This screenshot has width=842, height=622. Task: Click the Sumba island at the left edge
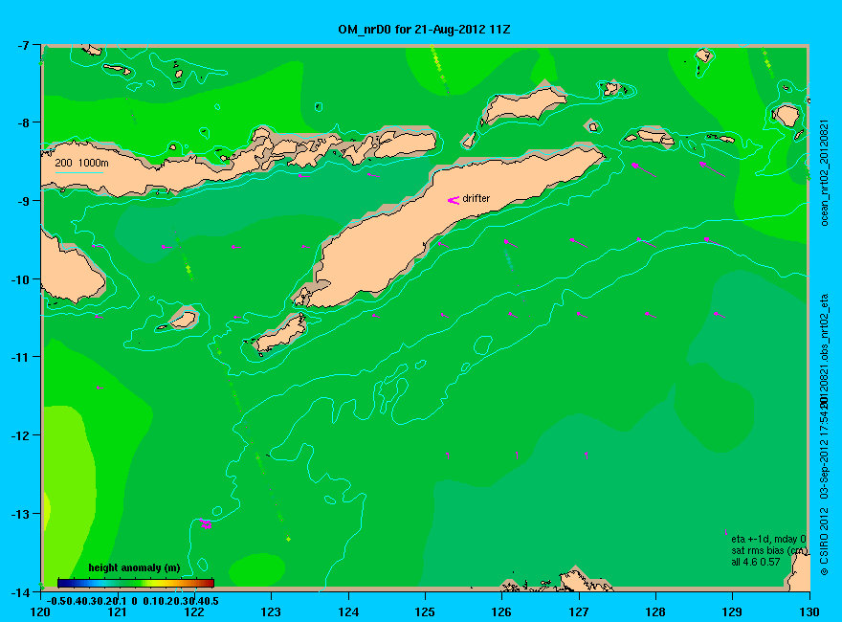point(70,271)
